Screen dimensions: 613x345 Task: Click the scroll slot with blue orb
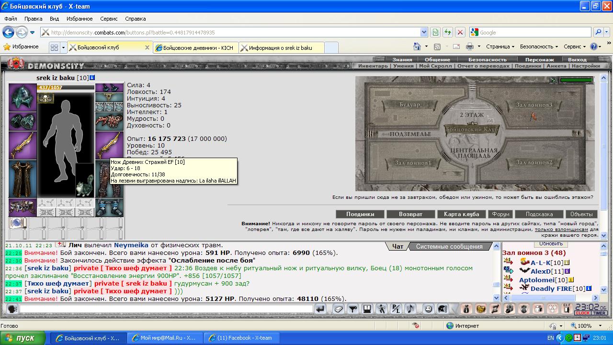pos(18,223)
